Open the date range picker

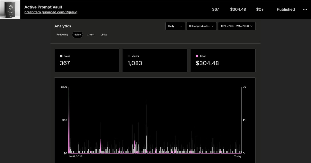click(237, 26)
